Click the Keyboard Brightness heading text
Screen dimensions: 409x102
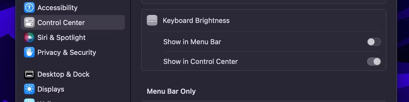tap(196, 21)
